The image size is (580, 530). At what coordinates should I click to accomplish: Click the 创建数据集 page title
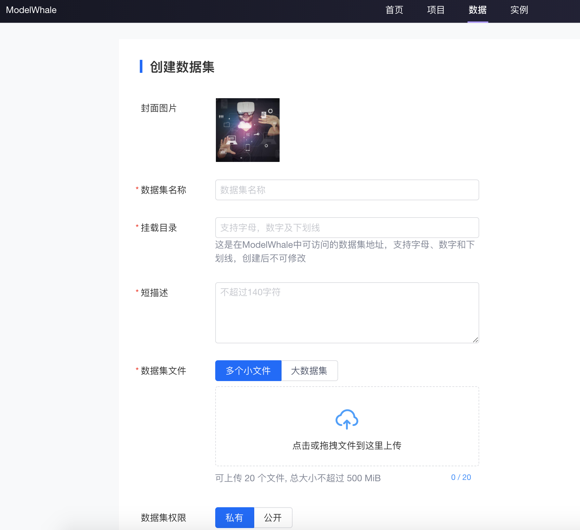[x=182, y=68]
